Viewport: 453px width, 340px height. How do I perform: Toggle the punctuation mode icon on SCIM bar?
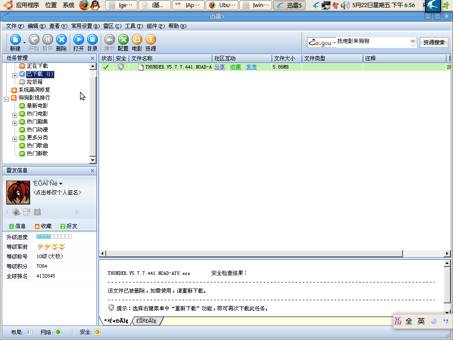pyautogui.click(x=445, y=321)
